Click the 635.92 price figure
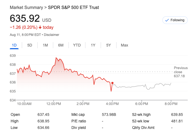194x136 pixels. [x=25, y=18]
